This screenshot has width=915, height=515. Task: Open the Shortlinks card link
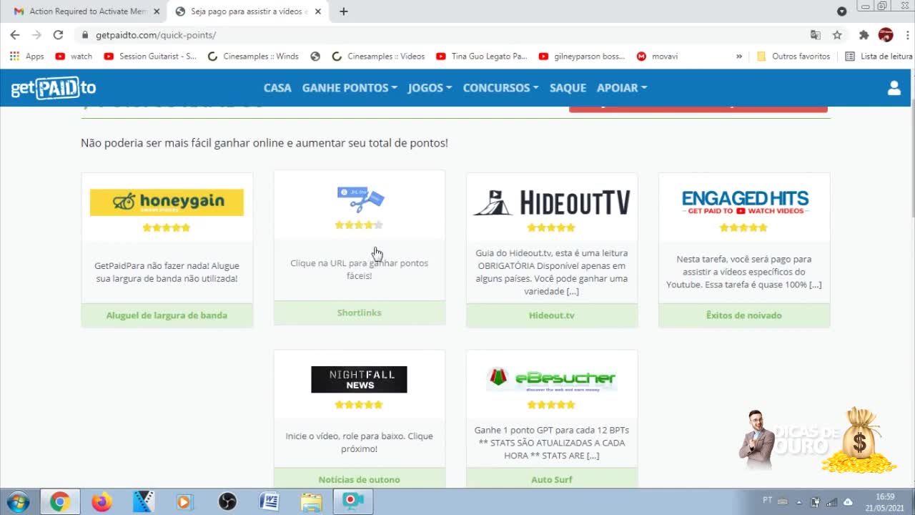coord(360,313)
